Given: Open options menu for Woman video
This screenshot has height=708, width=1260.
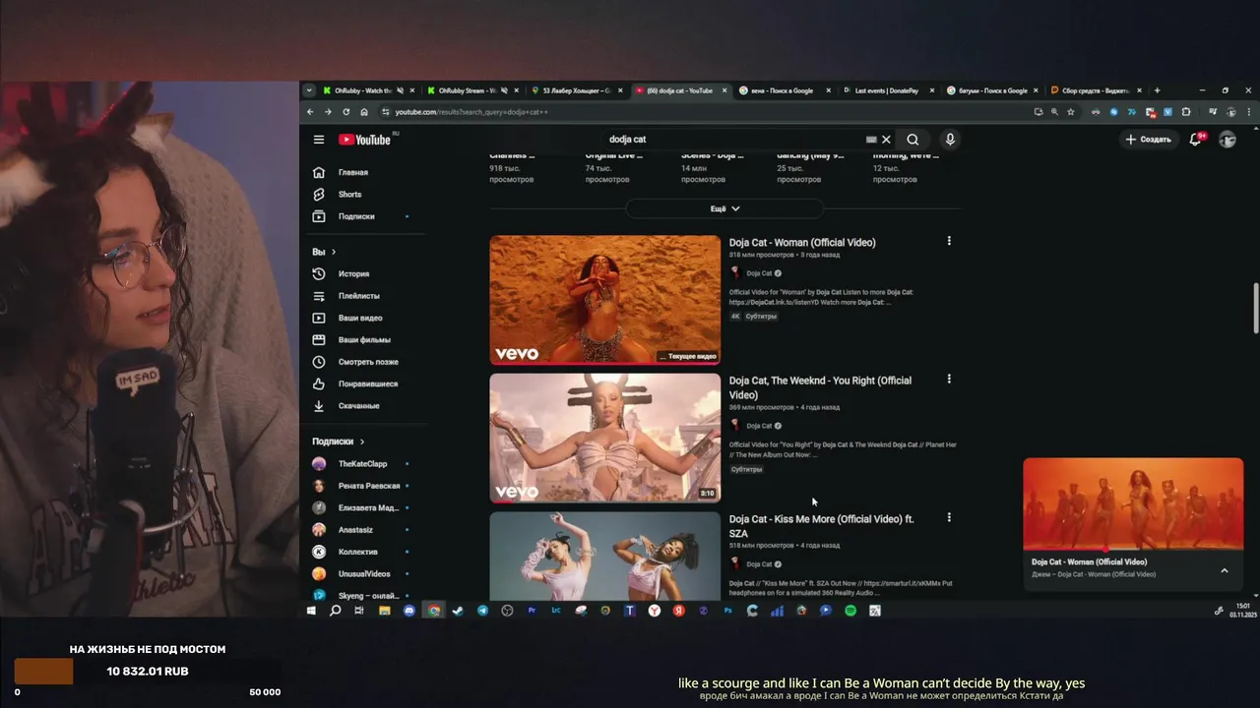Looking at the screenshot, I should pos(949,241).
